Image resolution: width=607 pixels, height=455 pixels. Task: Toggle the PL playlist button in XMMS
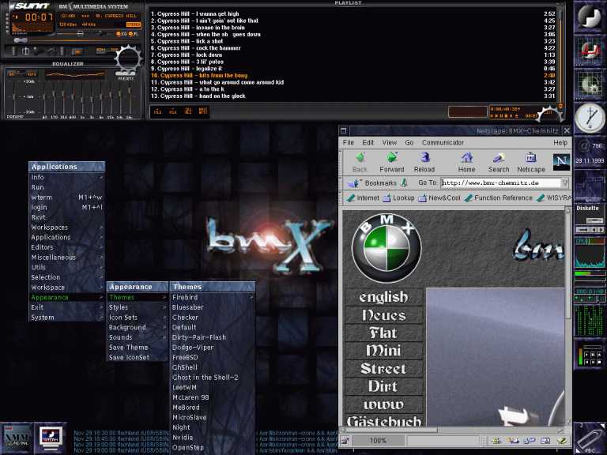click(134, 34)
